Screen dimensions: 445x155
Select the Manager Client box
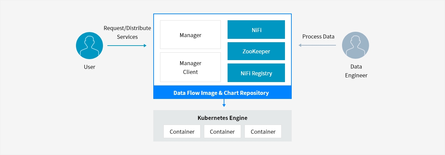click(x=190, y=67)
